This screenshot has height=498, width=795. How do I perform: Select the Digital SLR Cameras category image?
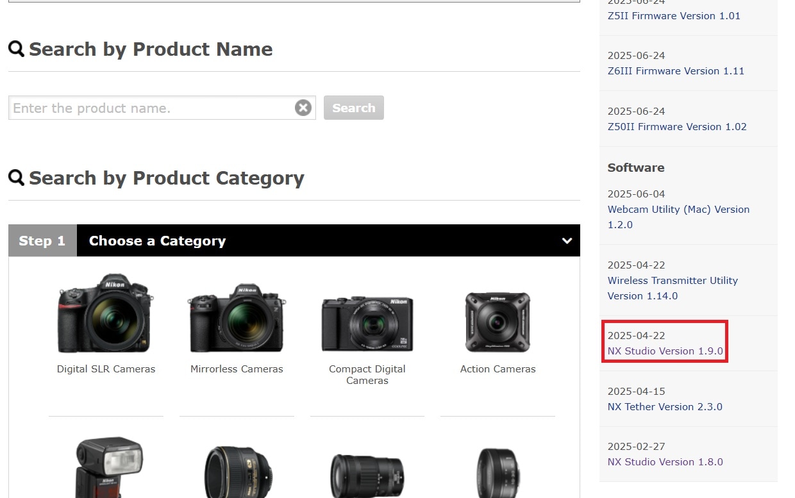pyautogui.click(x=106, y=313)
